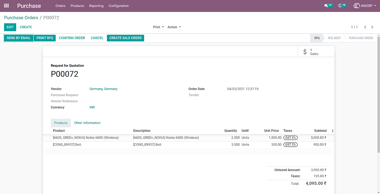Expand the Action dropdown
The height and width of the screenshot is (194, 380).
point(174,27)
